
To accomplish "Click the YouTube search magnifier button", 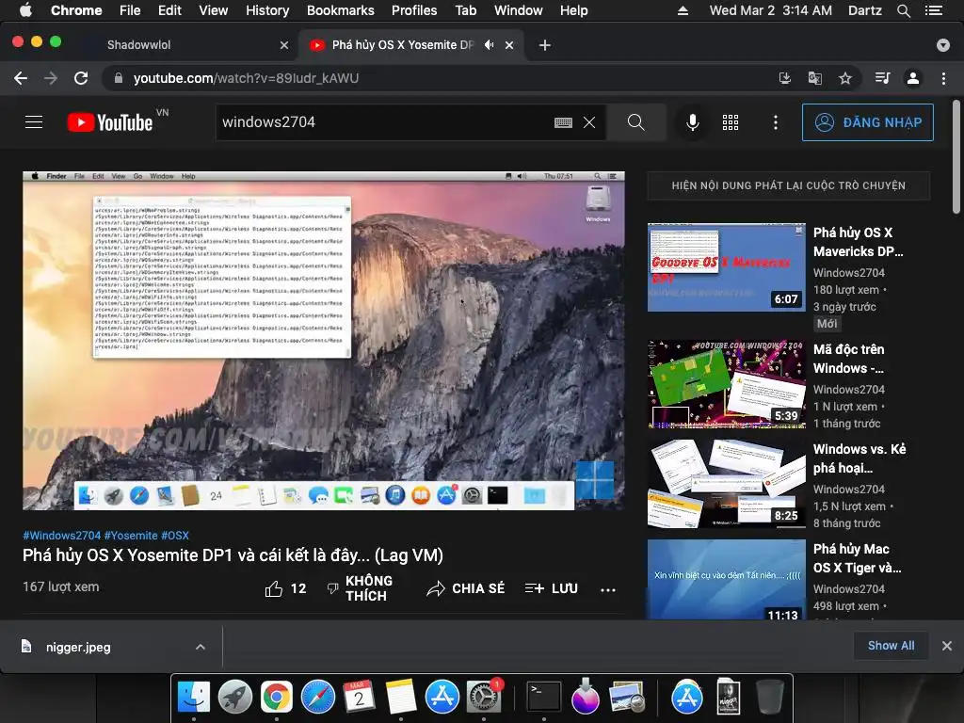I will coord(636,122).
